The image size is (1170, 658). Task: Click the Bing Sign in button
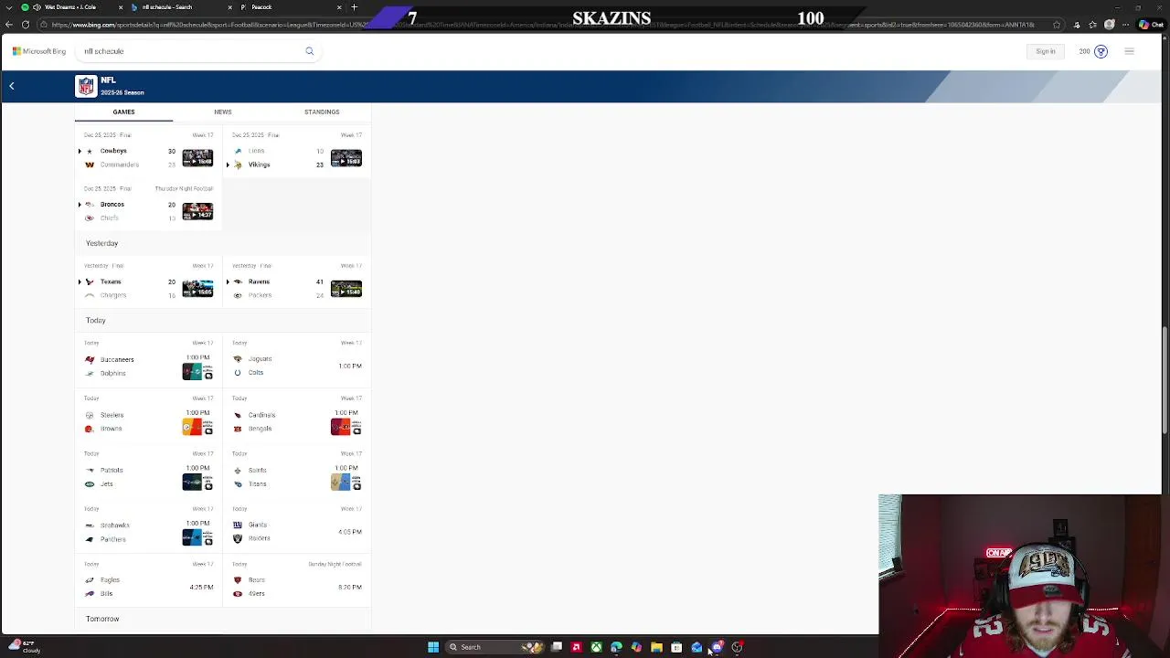coord(1045,51)
